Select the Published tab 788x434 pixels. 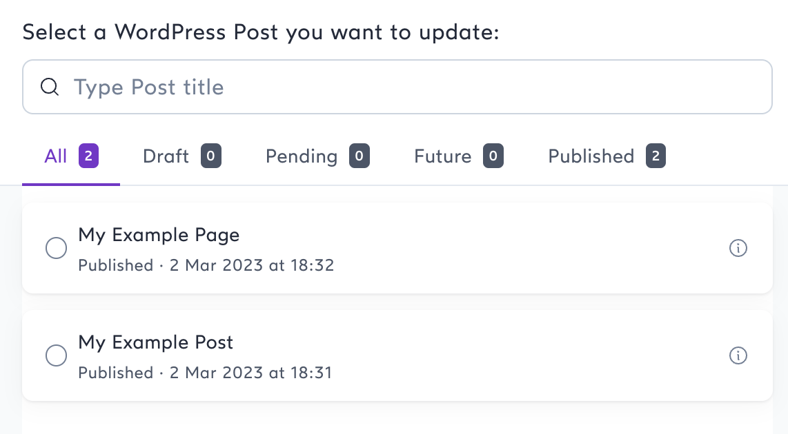[591, 156]
